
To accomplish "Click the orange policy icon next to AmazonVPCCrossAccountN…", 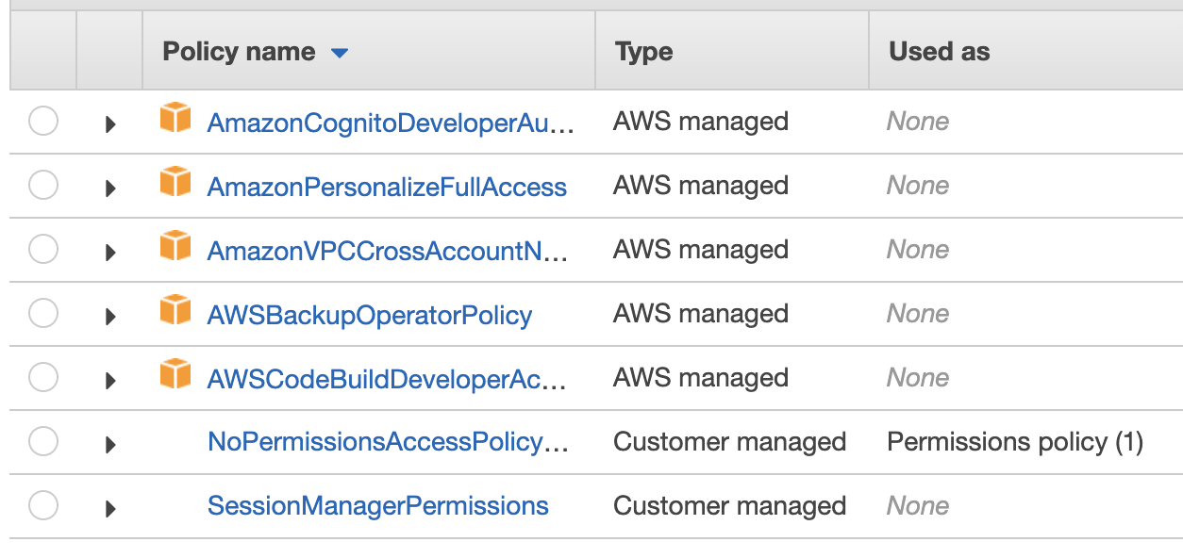I will tap(175, 247).
